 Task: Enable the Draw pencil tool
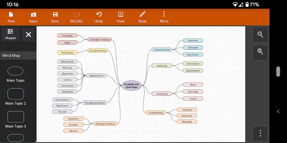coord(142,17)
